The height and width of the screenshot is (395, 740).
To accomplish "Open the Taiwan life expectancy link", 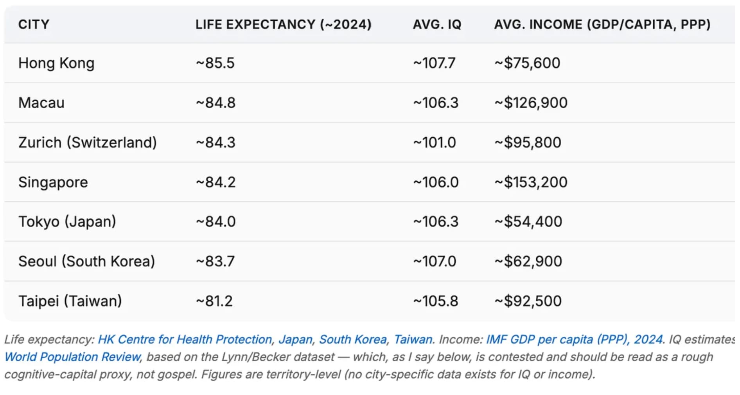I will 413,339.
